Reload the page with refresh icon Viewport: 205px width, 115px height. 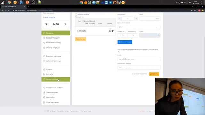tap(9, 11)
